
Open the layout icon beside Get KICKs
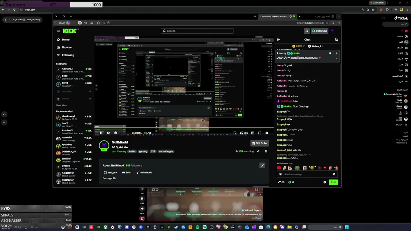[x=307, y=31]
